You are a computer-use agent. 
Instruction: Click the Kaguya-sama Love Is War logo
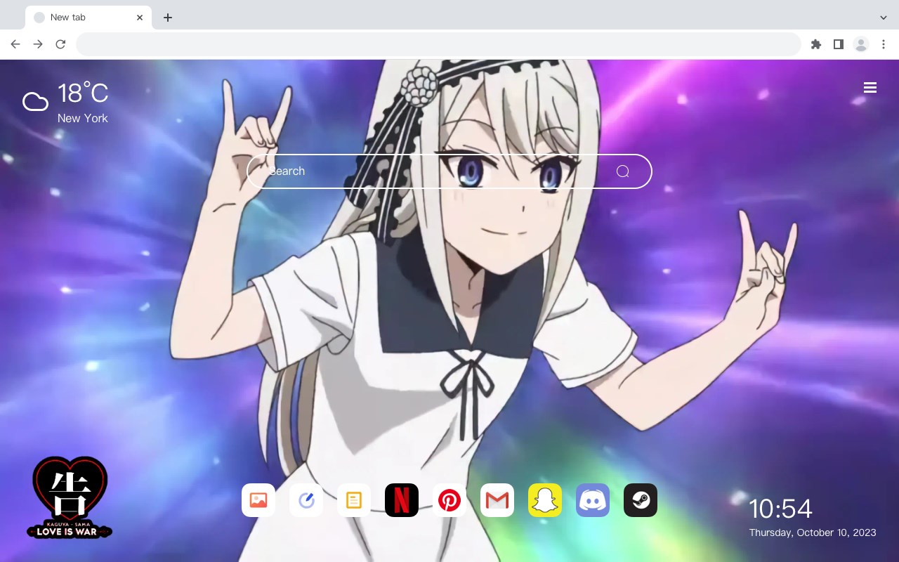(70, 497)
